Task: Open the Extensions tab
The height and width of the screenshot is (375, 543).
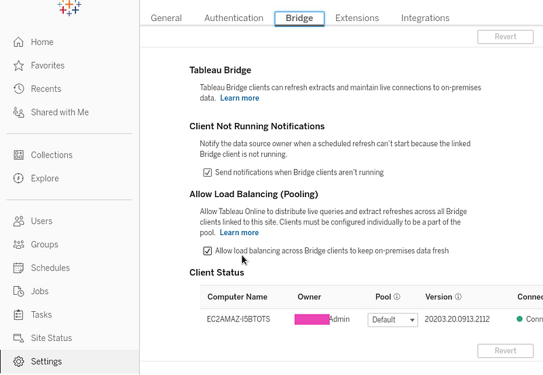Action: tap(357, 18)
